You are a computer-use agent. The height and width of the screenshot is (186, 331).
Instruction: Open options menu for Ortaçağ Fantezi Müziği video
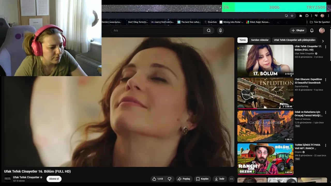pos(326,113)
